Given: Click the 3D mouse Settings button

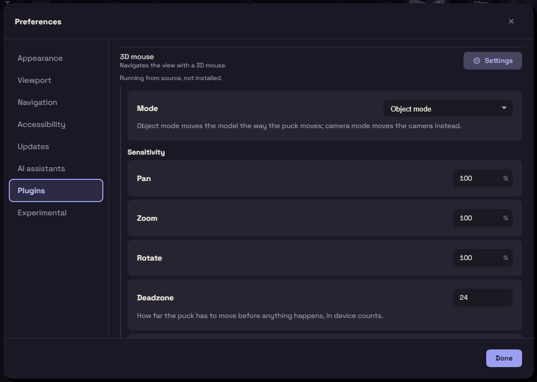Looking at the screenshot, I should coord(492,61).
